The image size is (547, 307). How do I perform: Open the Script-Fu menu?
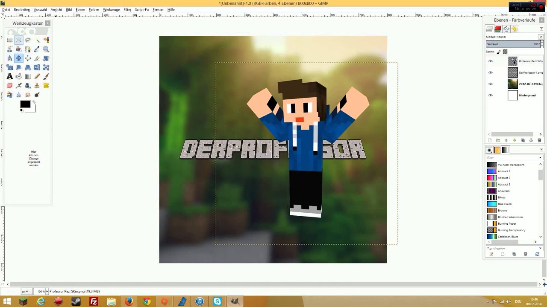142,9
